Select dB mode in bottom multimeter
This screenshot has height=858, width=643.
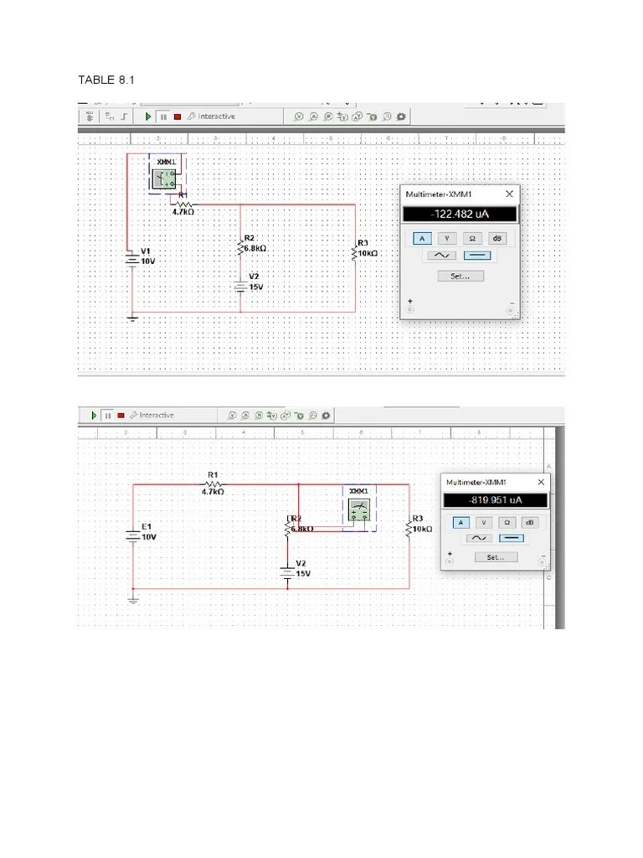point(529,523)
